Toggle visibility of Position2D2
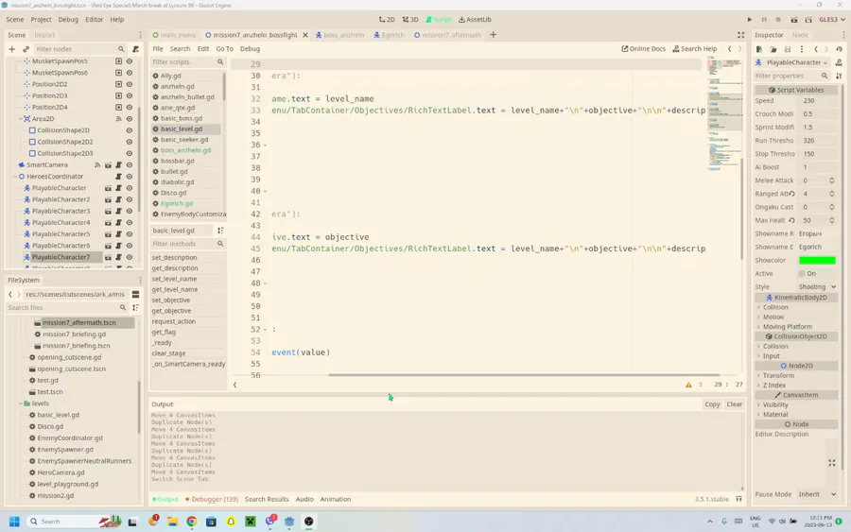The image size is (851, 532). coord(130,84)
